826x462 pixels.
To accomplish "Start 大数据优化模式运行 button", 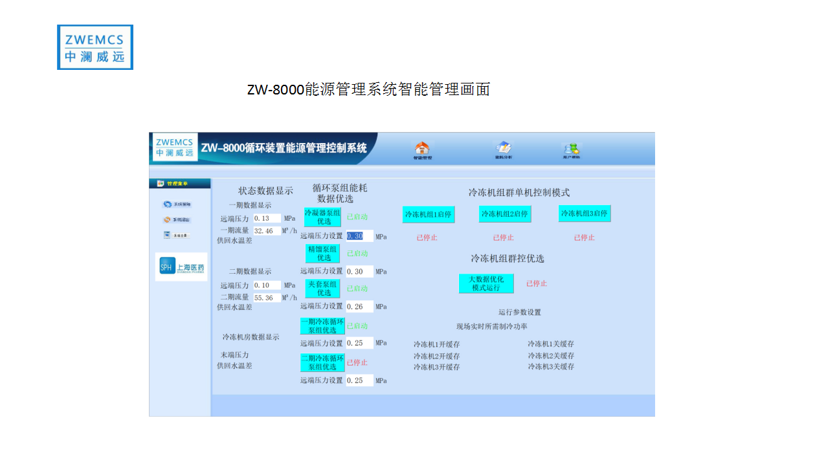I will 486,283.
